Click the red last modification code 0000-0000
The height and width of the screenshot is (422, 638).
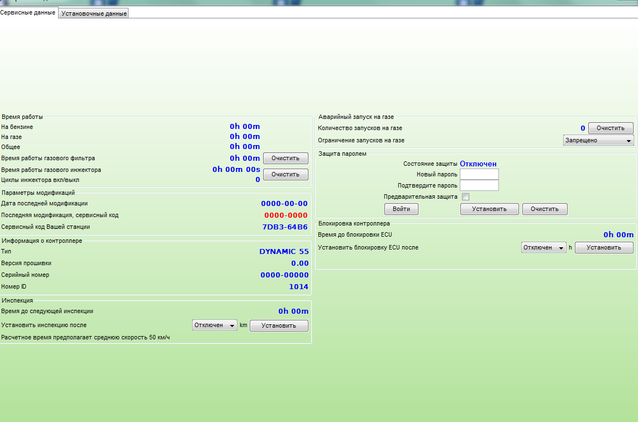285,215
